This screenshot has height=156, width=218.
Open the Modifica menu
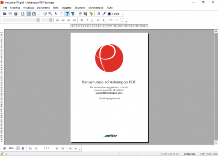point(15,7)
